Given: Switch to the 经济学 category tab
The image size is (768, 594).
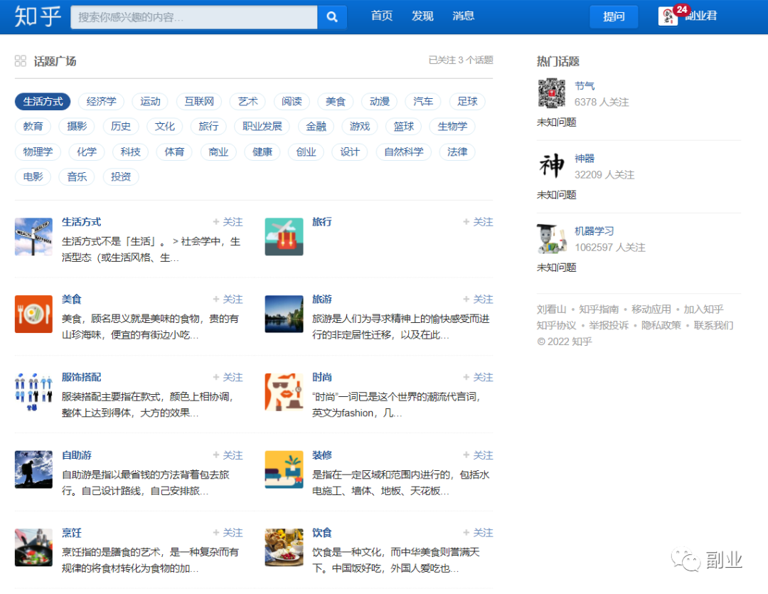Looking at the screenshot, I should coord(101,101).
